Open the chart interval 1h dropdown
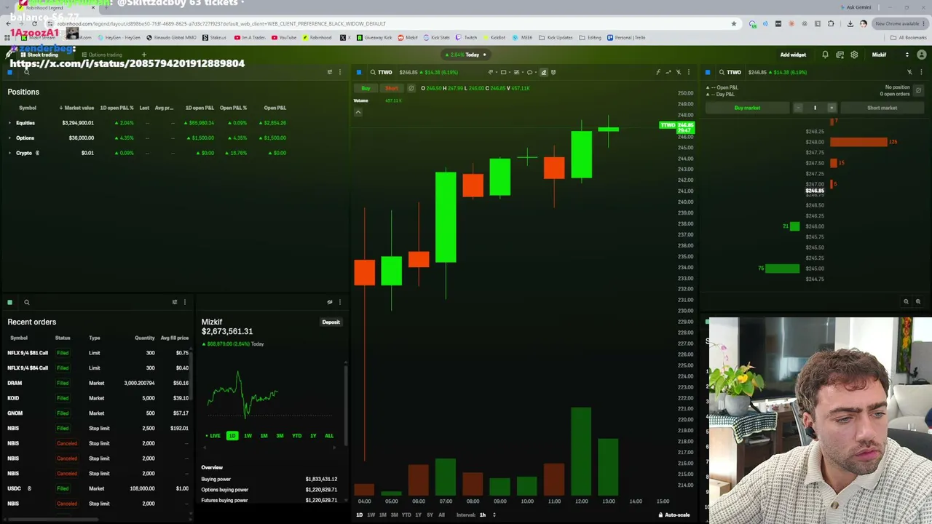 coord(487,515)
